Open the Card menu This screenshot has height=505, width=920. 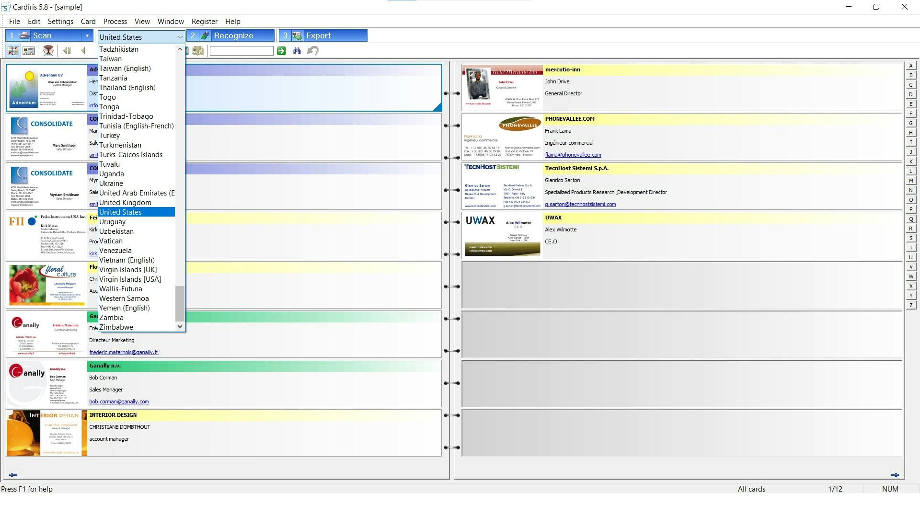88,22
